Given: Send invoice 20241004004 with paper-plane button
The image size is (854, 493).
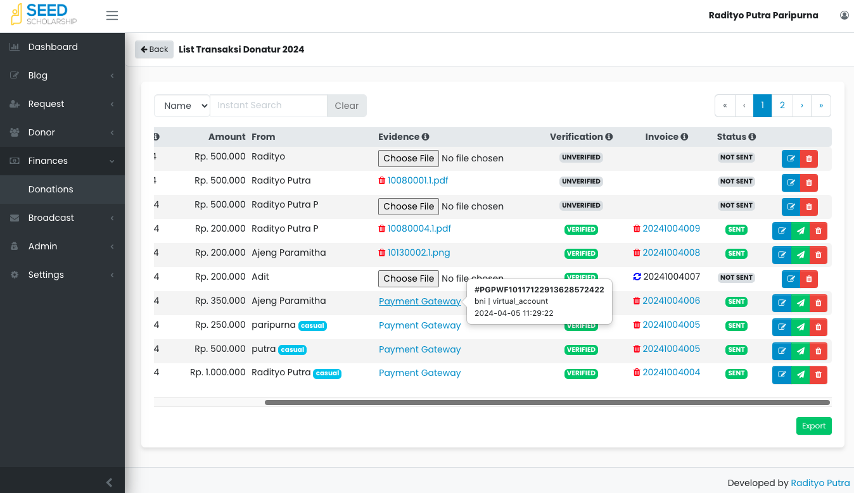Looking at the screenshot, I should (800, 375).
